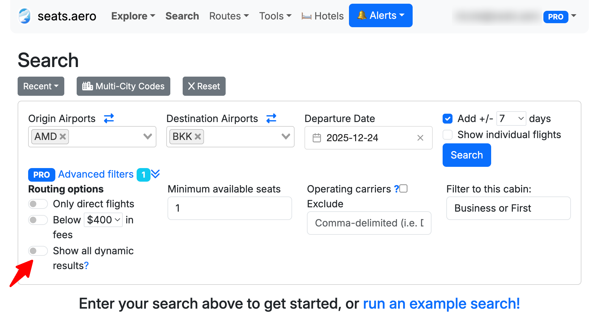Image resolution: width=612 pixels, height=325 pixels.
Task: Collapse Advanced filters double-chevron icon
Action: click(x=155, y=174)
